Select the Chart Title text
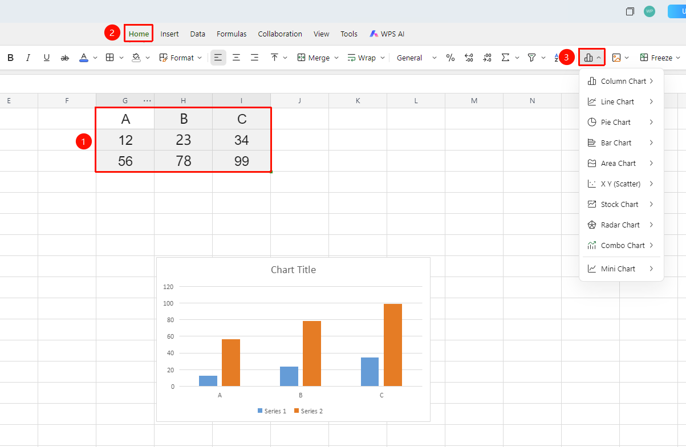 coord(293,270)
